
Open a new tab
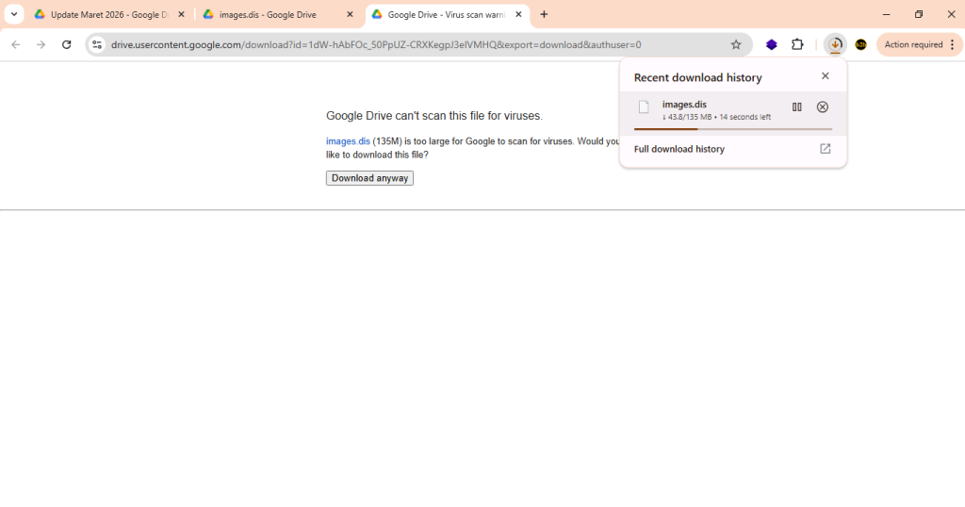pyautogui.click(x=544, y=14)
